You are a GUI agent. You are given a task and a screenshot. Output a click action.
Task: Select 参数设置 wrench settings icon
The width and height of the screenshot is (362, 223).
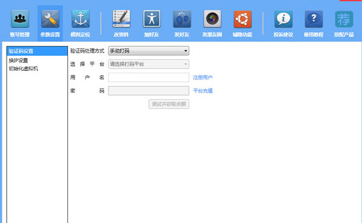click(x=50, y=19)
